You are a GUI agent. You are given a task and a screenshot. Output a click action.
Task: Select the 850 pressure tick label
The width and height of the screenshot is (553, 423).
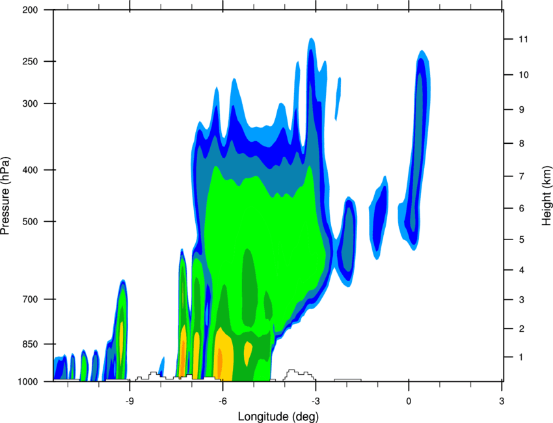(x=30, y=344)
